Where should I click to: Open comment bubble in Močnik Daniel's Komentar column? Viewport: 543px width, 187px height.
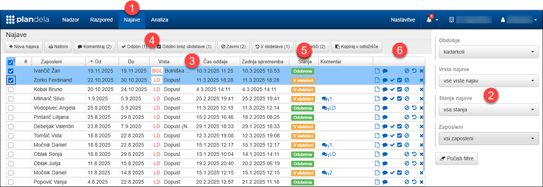324,144
